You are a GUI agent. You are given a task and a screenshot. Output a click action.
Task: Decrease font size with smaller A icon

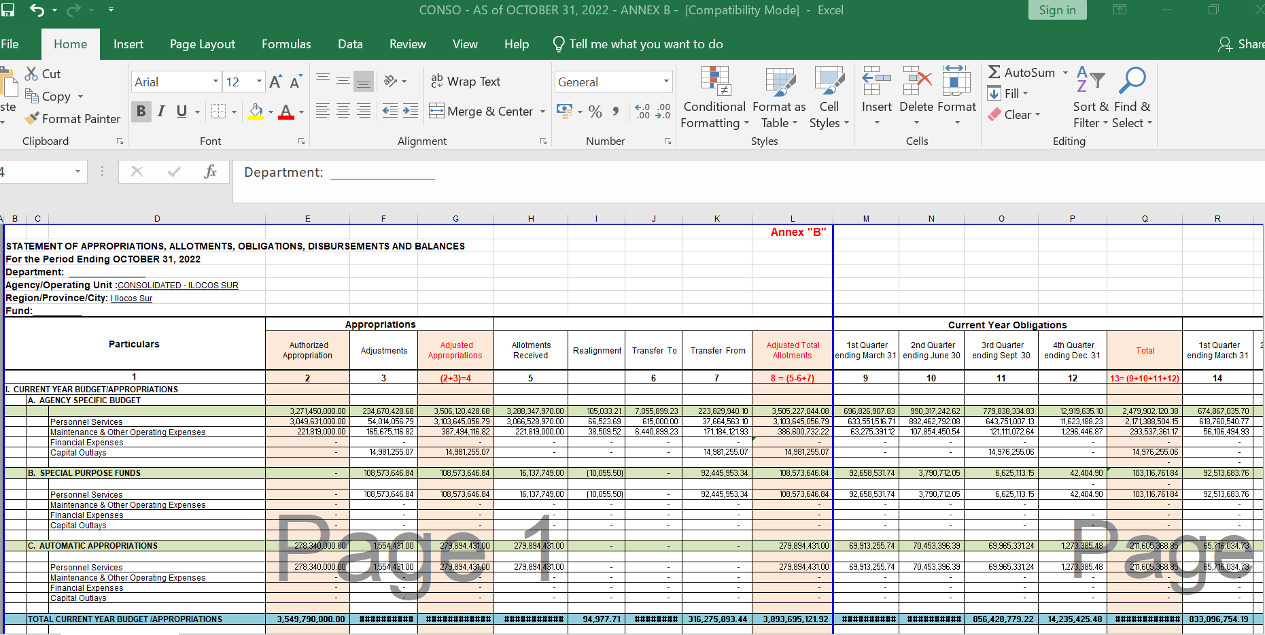click(x=296, y=82)
